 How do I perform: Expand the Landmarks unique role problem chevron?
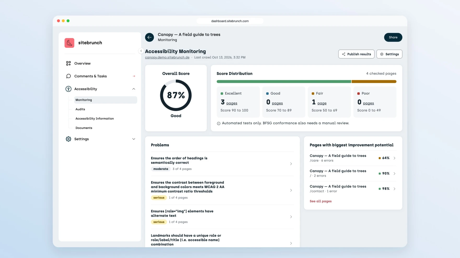click(291, 243)
